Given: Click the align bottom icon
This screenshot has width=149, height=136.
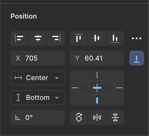Looking at the screenshot, I should click(115, 38).
